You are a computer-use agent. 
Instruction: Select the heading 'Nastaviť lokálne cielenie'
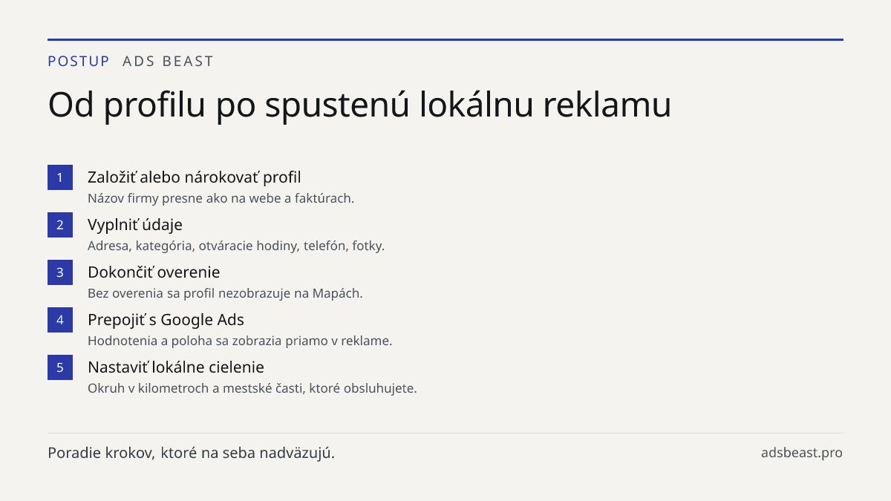click(x=176, y=367)
